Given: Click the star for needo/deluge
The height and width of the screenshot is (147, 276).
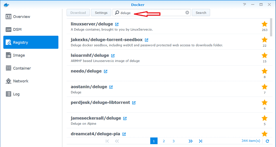Looking at the screenshot, I should 265,71.
